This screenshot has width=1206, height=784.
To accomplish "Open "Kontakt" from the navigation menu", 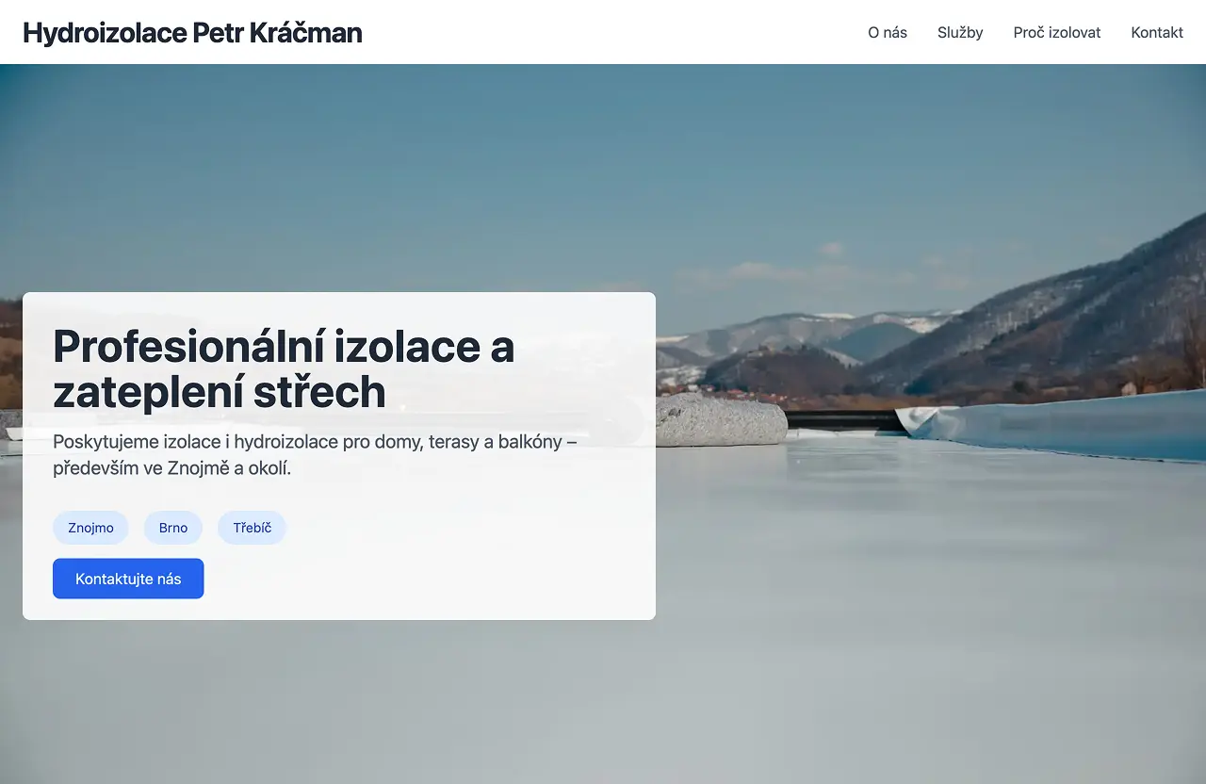I will click(1156, 32).
